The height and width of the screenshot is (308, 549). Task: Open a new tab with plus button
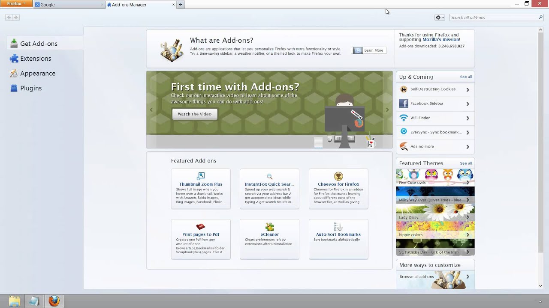(181, 5)
